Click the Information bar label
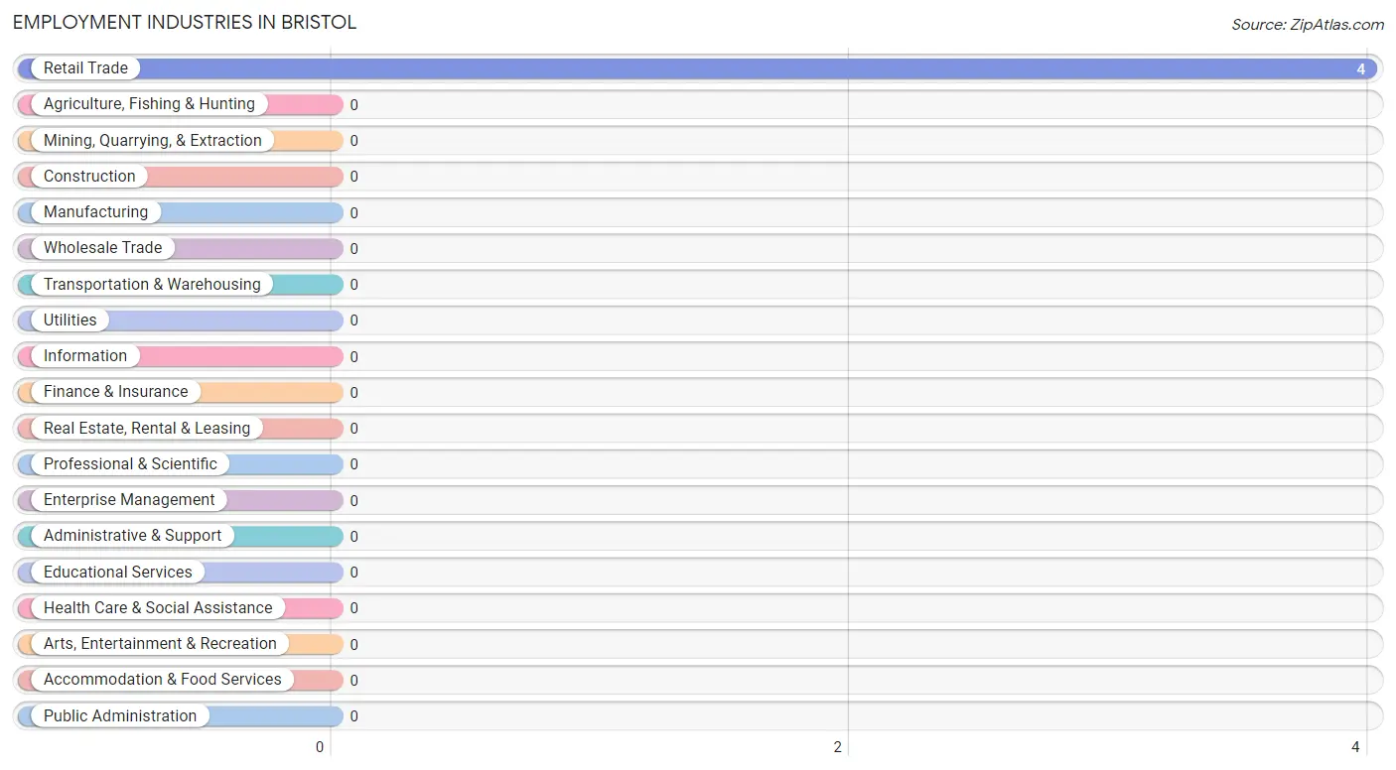Viewport: 1396px width, 770px height. click(85, 356)
